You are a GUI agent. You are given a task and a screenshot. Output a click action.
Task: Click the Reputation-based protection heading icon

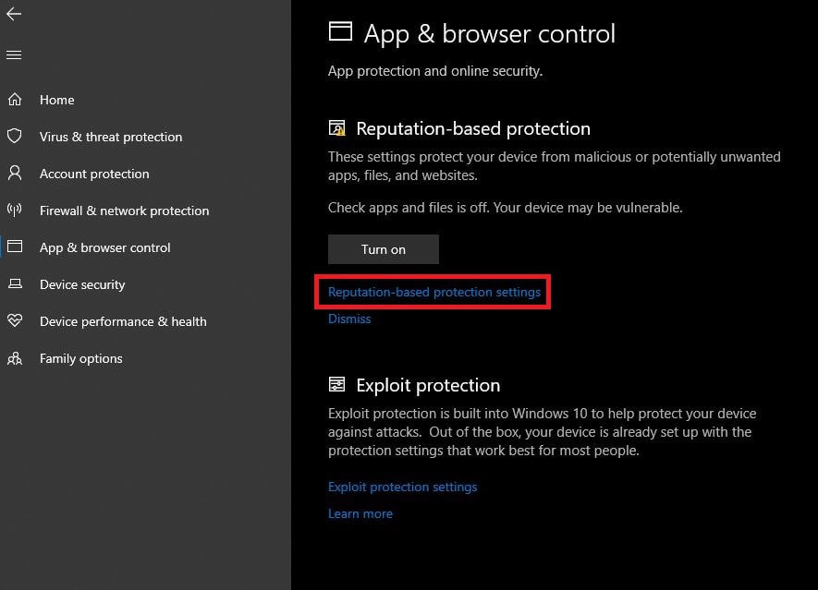[338, 128]
